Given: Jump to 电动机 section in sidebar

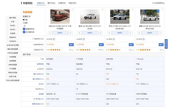Looking at the screenshot, I should (13, 29).
